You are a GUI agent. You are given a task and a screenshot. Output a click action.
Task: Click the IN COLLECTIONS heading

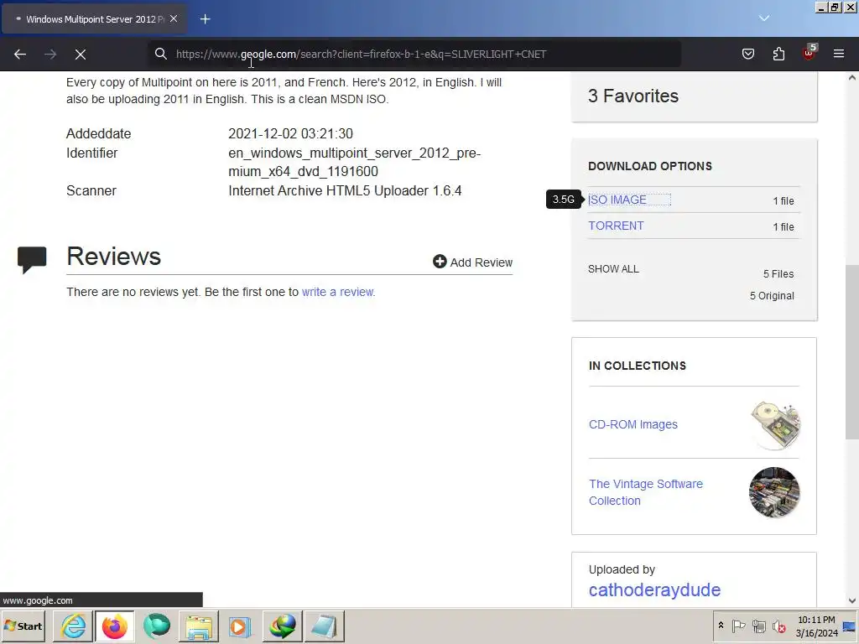click(638, 366)
